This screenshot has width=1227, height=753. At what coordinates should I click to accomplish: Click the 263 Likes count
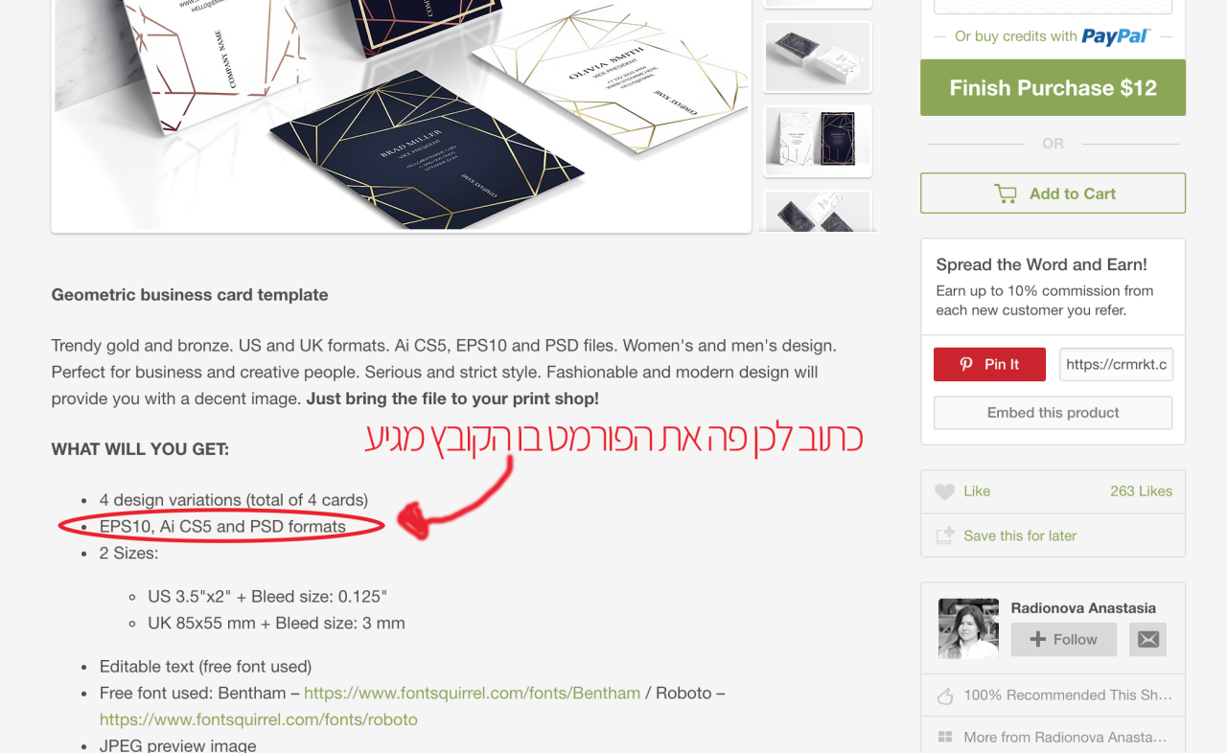tap(1141, 491)
